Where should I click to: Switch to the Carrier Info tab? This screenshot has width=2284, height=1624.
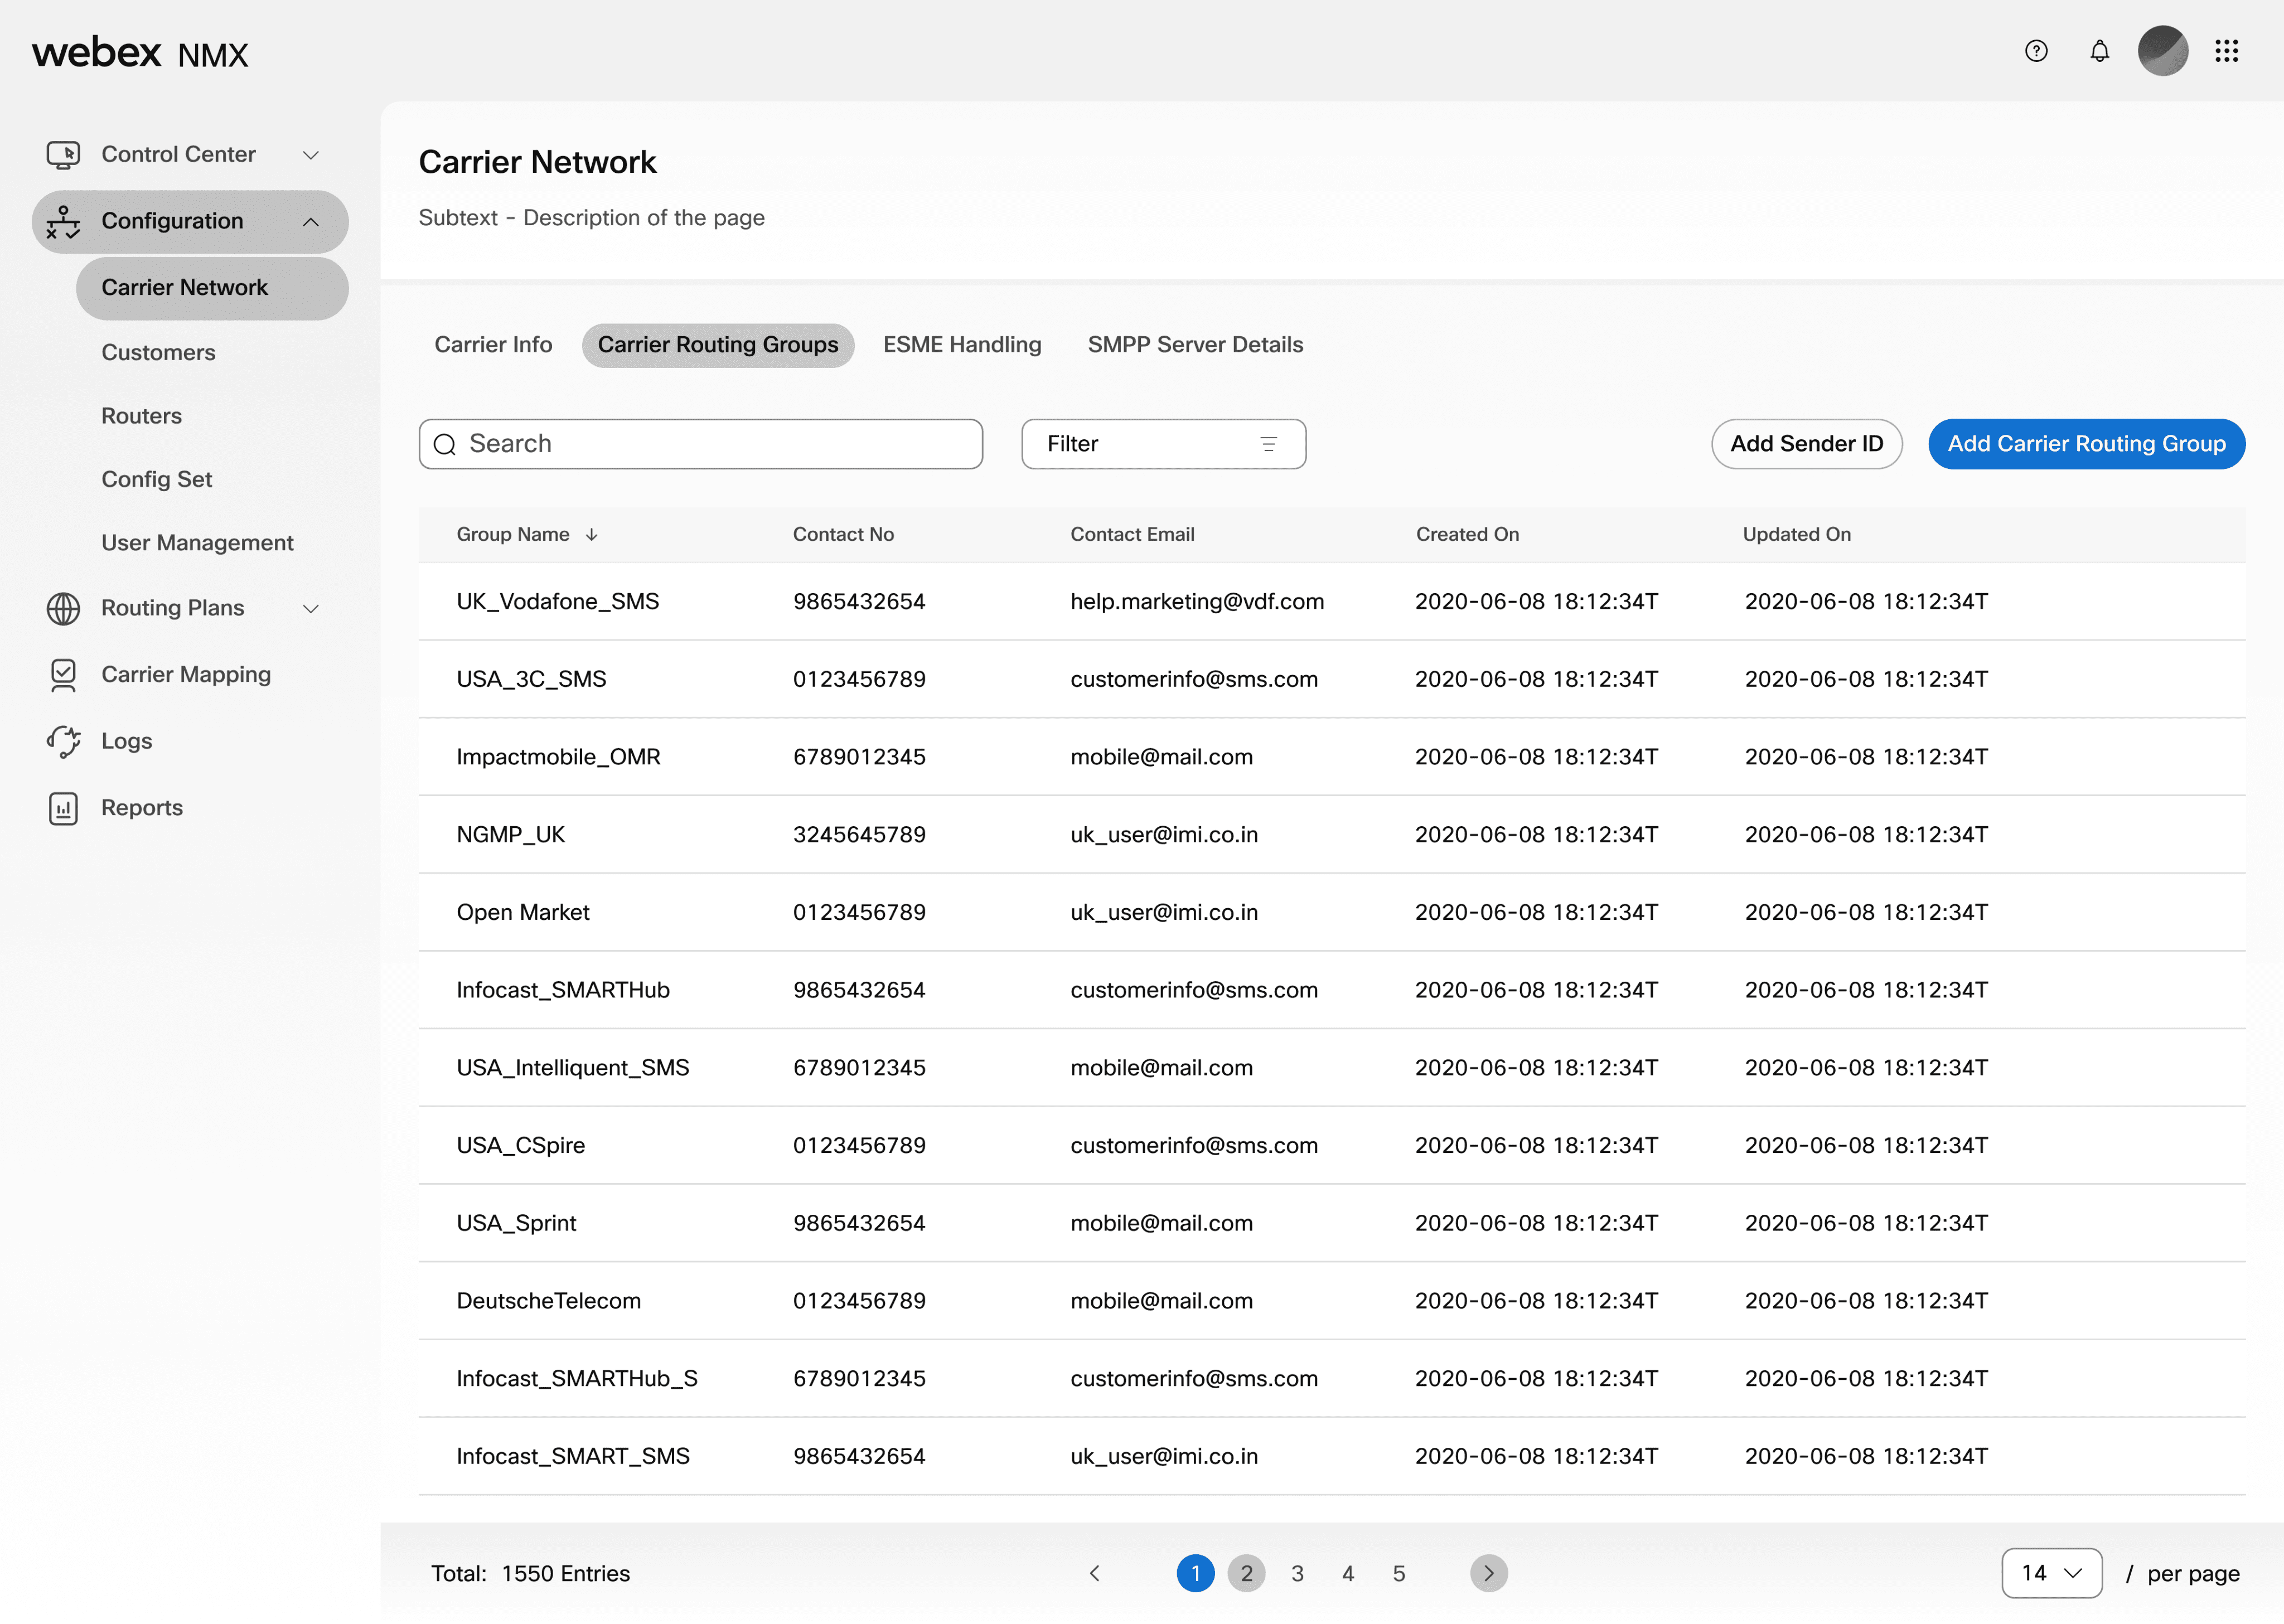click(x=493, y=345)
